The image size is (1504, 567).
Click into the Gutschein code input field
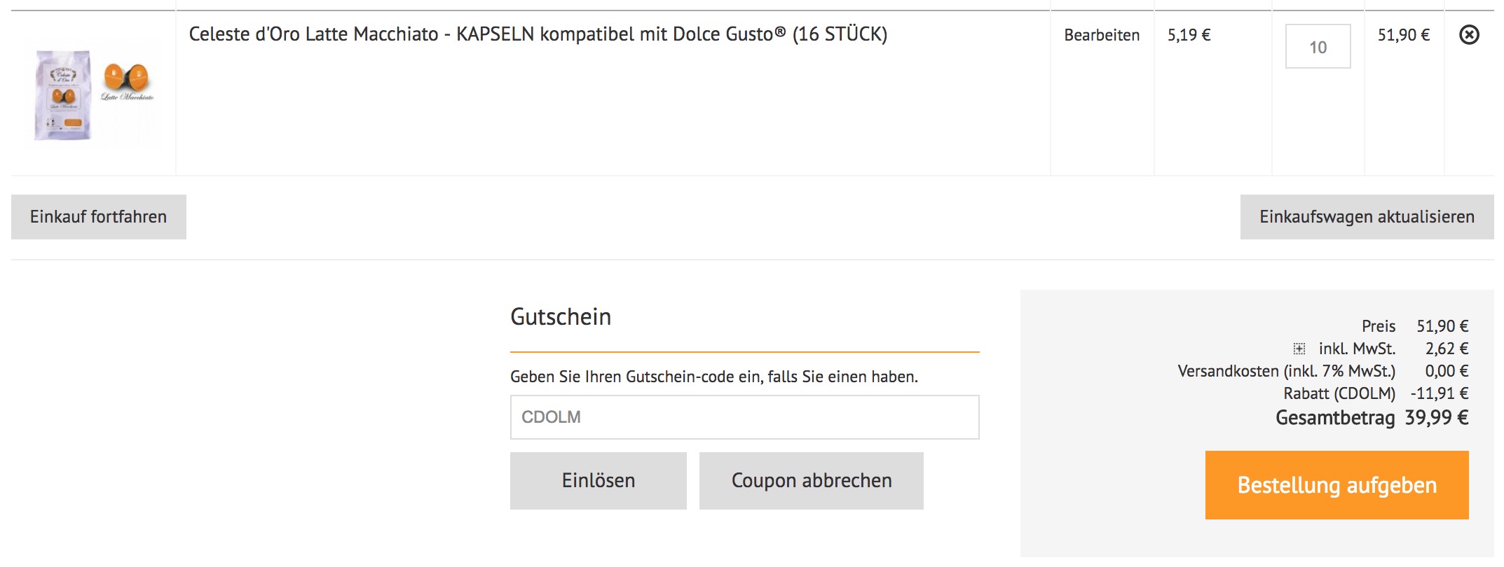(x=744, y=417)
